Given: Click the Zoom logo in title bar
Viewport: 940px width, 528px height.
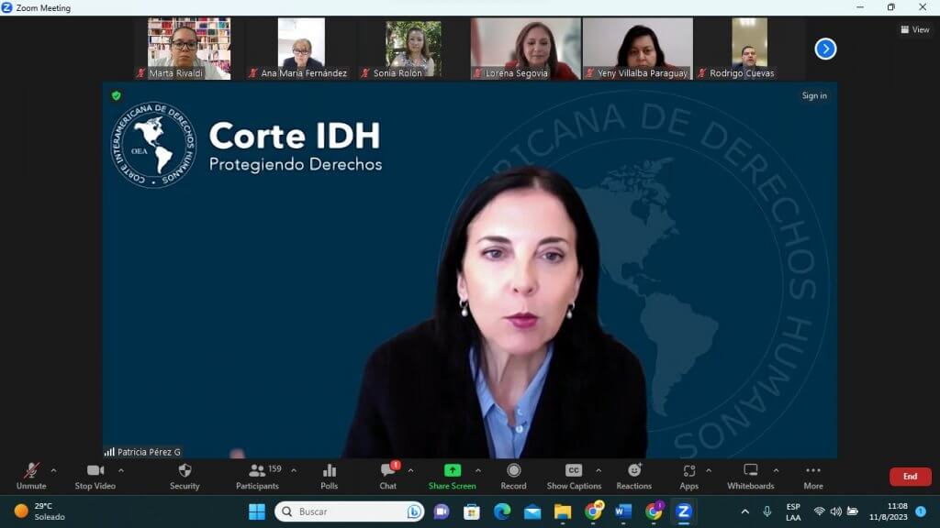Looking at the screenshot, I should [x=7, y=7].
